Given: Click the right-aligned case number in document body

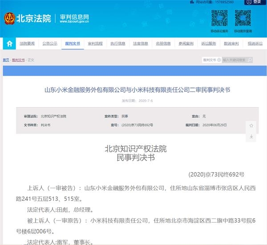Looking at the screenshot, I should coord(216,174).
